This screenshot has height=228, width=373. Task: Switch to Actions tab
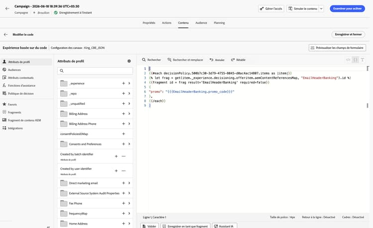167,23
